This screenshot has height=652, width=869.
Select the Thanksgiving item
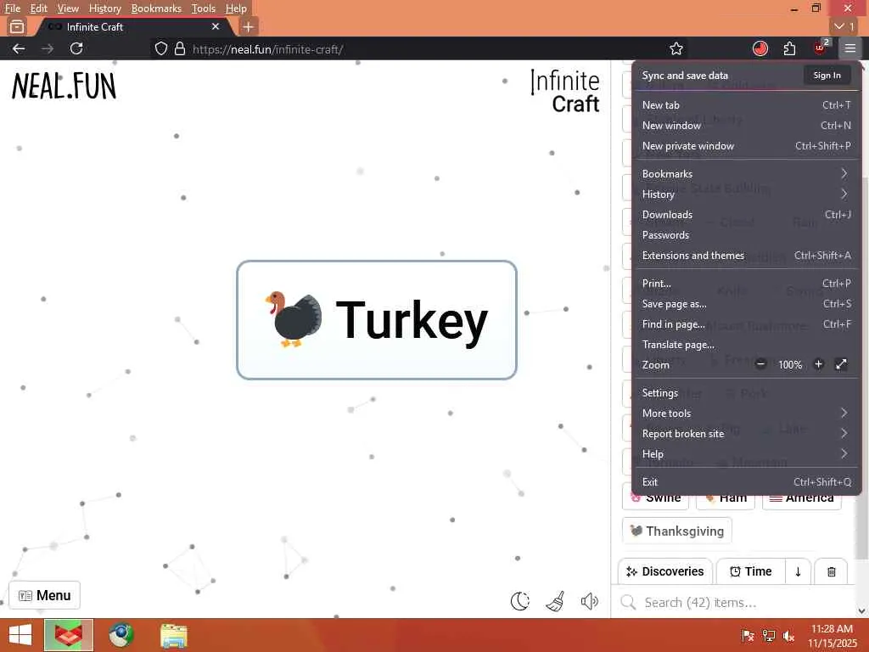click(x=677, y=531)
